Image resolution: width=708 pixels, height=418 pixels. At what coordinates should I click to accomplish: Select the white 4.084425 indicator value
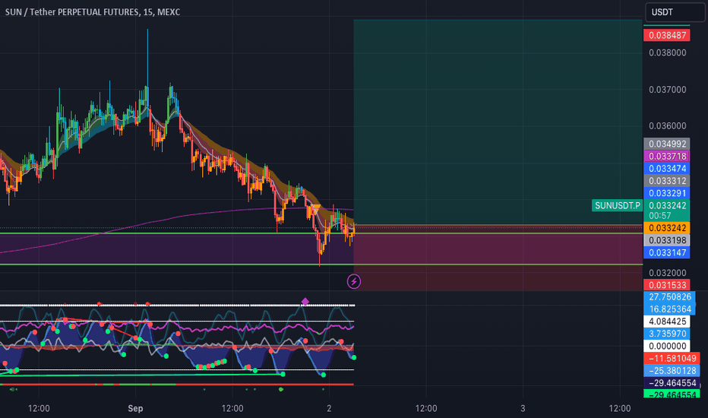point(667,321)
